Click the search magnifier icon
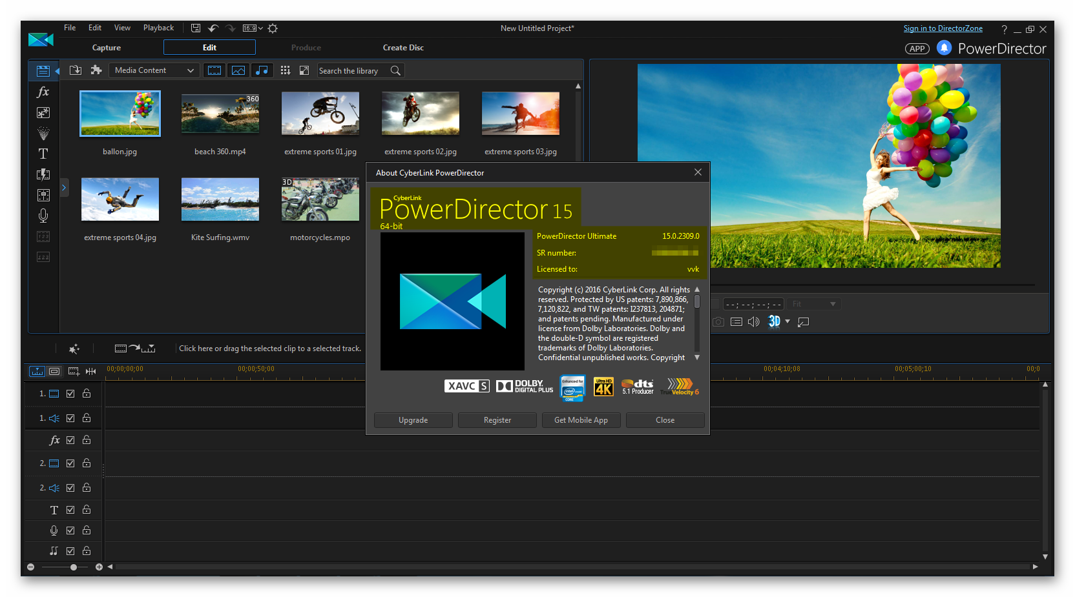 pyautogui.click(x=395, y=70)
